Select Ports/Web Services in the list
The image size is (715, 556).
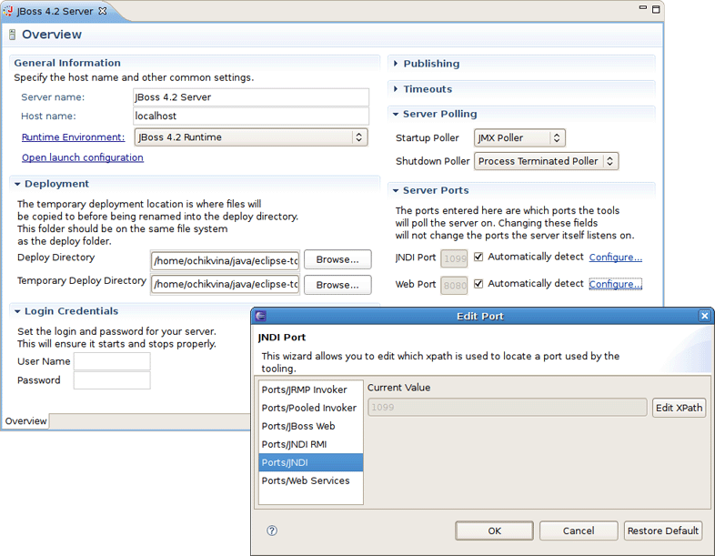pyautogui.click(x=311, y=480)
